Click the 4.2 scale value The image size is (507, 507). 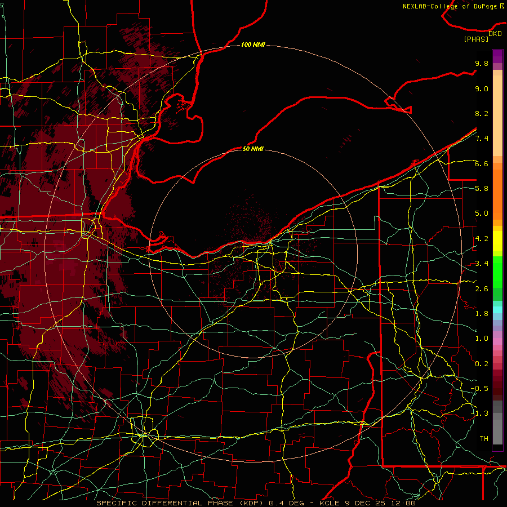[x=482, y=239]
